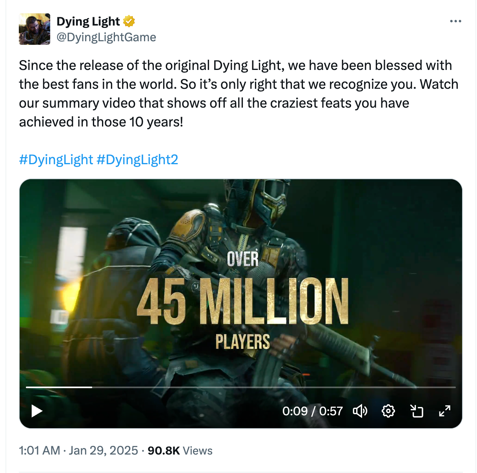This screenshot has width=477, height=473.
Task: Open the #DyingLight2 hashtag
Action: [137, 159]
